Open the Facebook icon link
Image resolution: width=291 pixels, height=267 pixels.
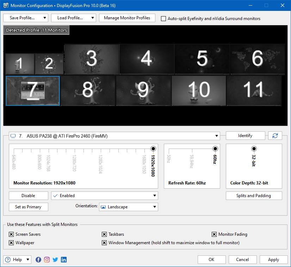(38, 260)
